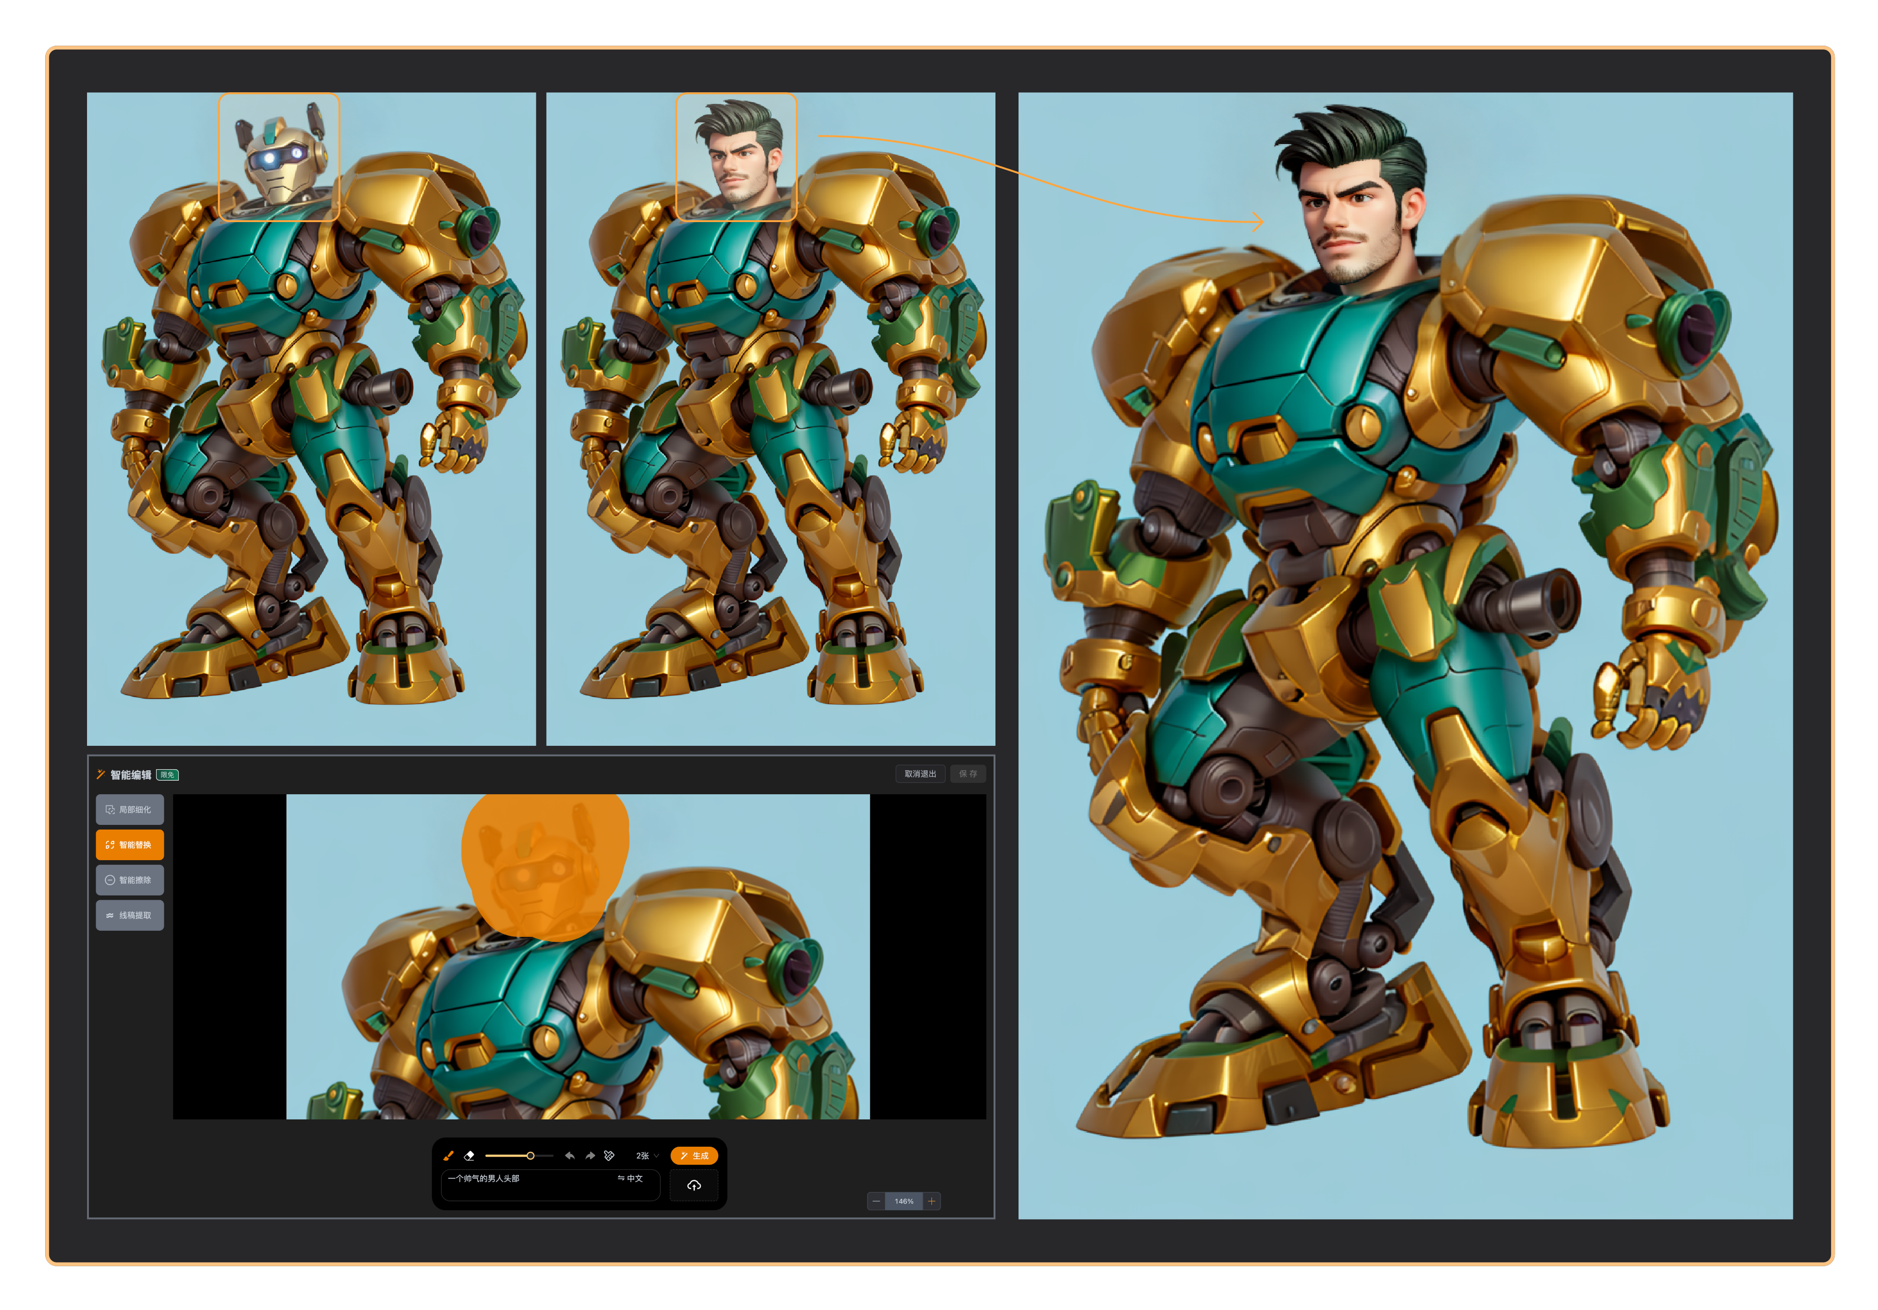This screenshot has height=1310, width=1878.
Task: Click the undo arrow icon
Action: click(569, 1155)
